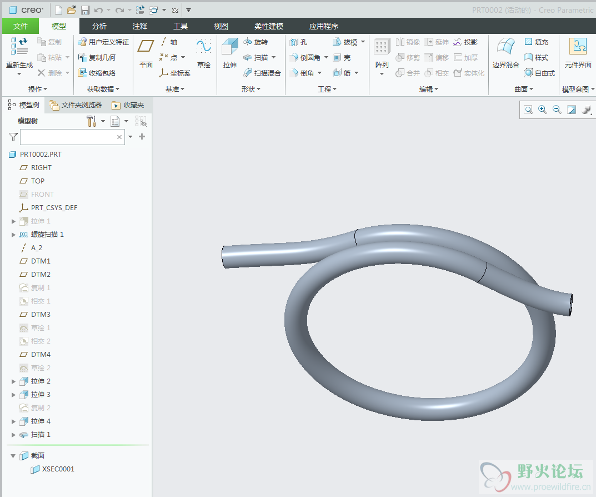Select the Extrude (拉伸) tool
Screen dimensions: 596x497
pos(229,53)
